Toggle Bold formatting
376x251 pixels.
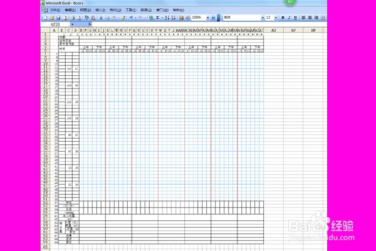(x=283, y=18)
